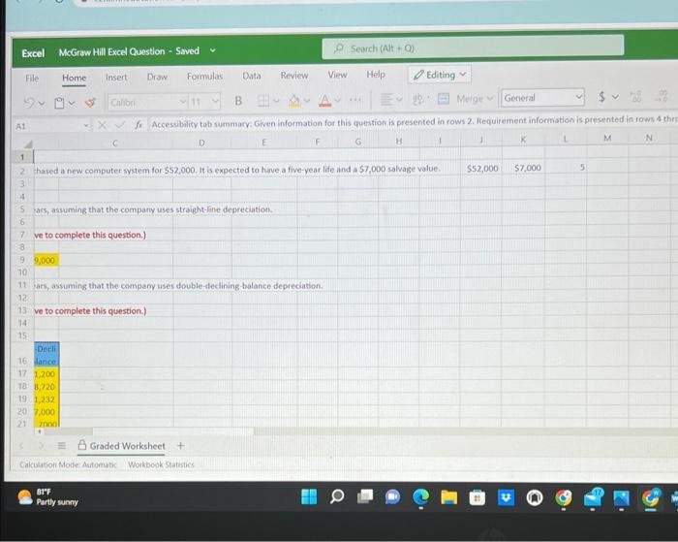Select row 9 header

point(21,260)
